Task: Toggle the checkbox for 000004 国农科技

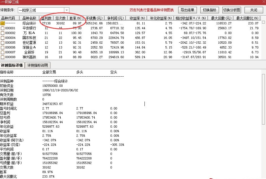Action: point(3,38)
